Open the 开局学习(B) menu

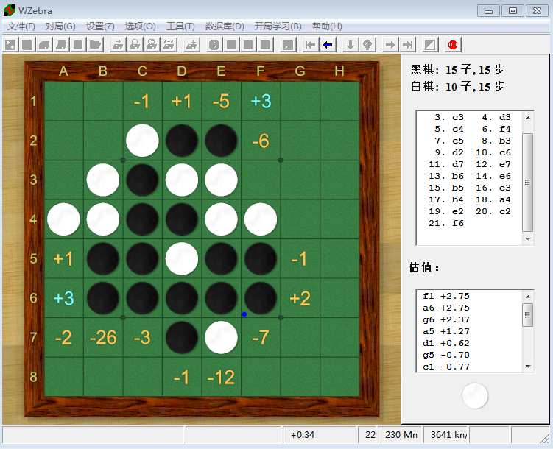tap(278, 26)
